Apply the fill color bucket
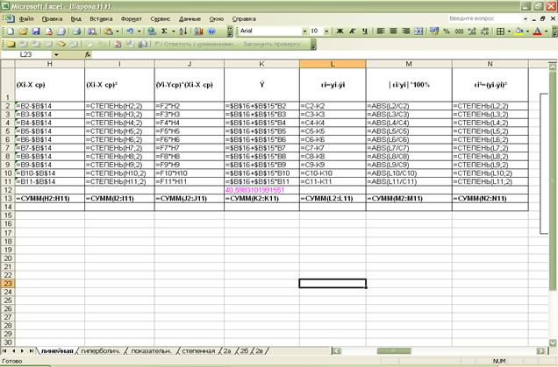The image size is (558, 367). click(x=519, y=32)
